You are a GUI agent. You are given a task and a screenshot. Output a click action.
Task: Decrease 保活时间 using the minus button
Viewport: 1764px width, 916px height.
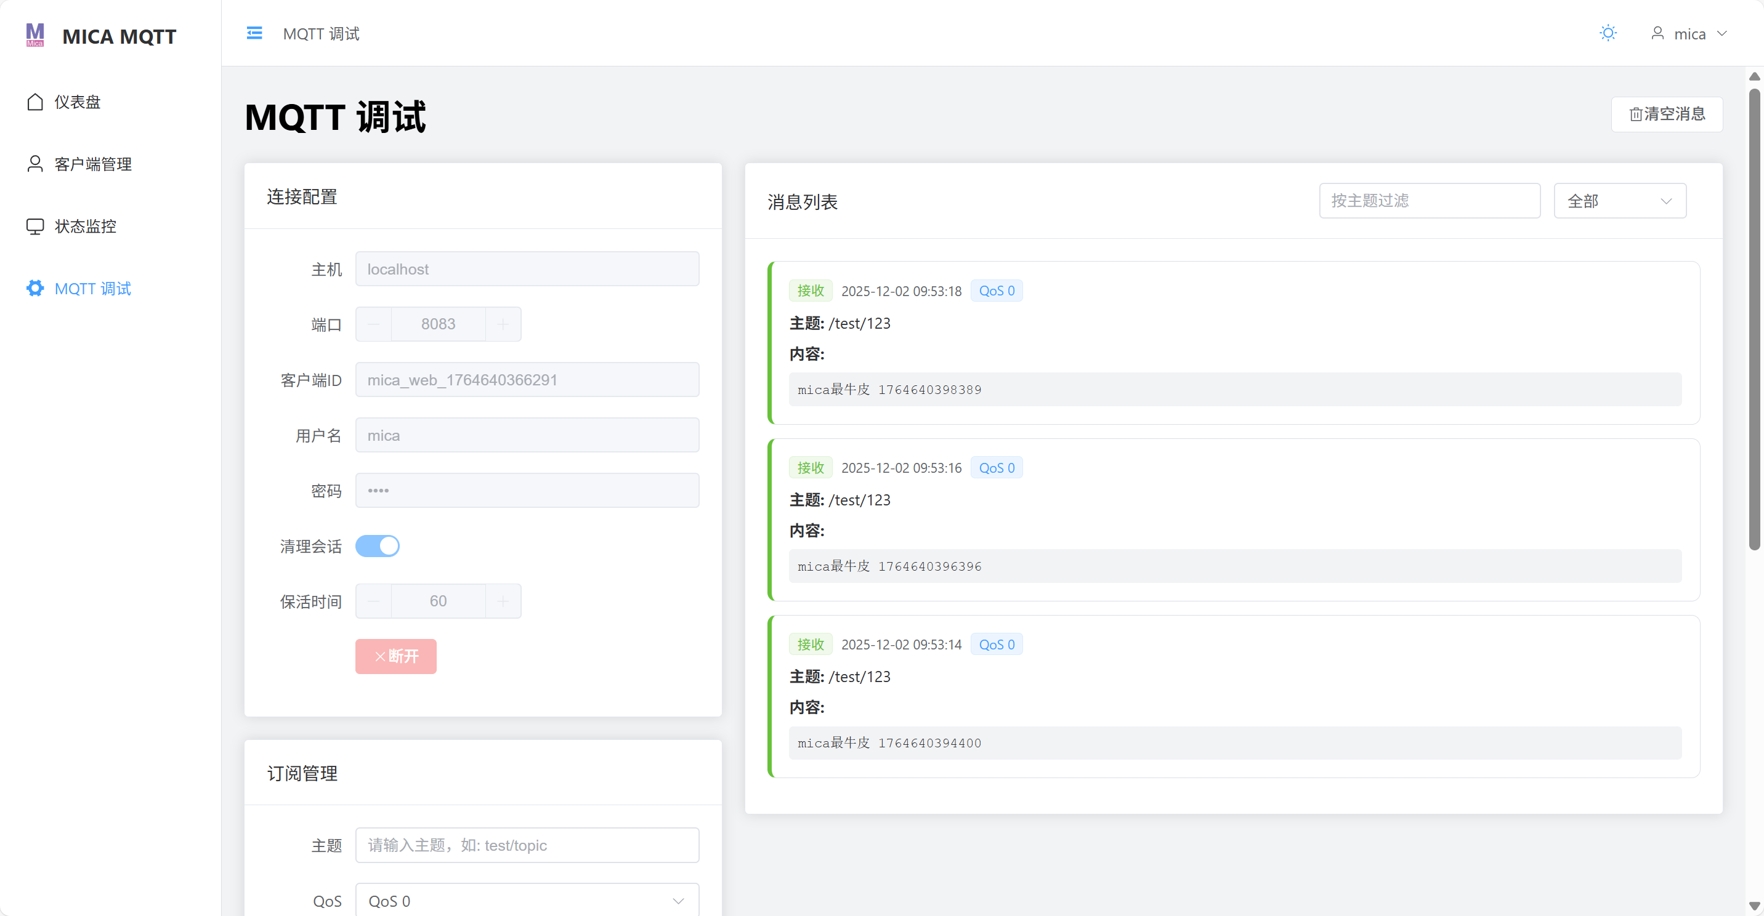374,600
